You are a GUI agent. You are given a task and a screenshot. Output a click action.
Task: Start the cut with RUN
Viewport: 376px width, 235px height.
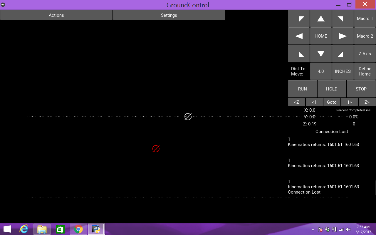302,89
